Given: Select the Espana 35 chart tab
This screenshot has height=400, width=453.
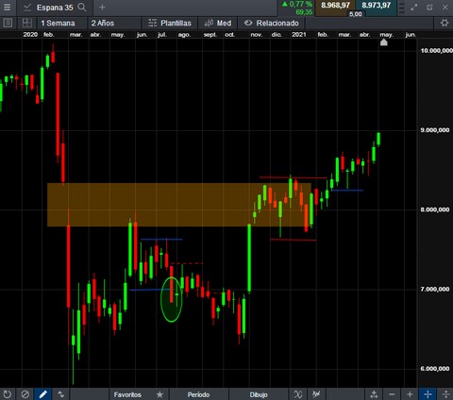Looking at the screenshot, I should 55,8.
